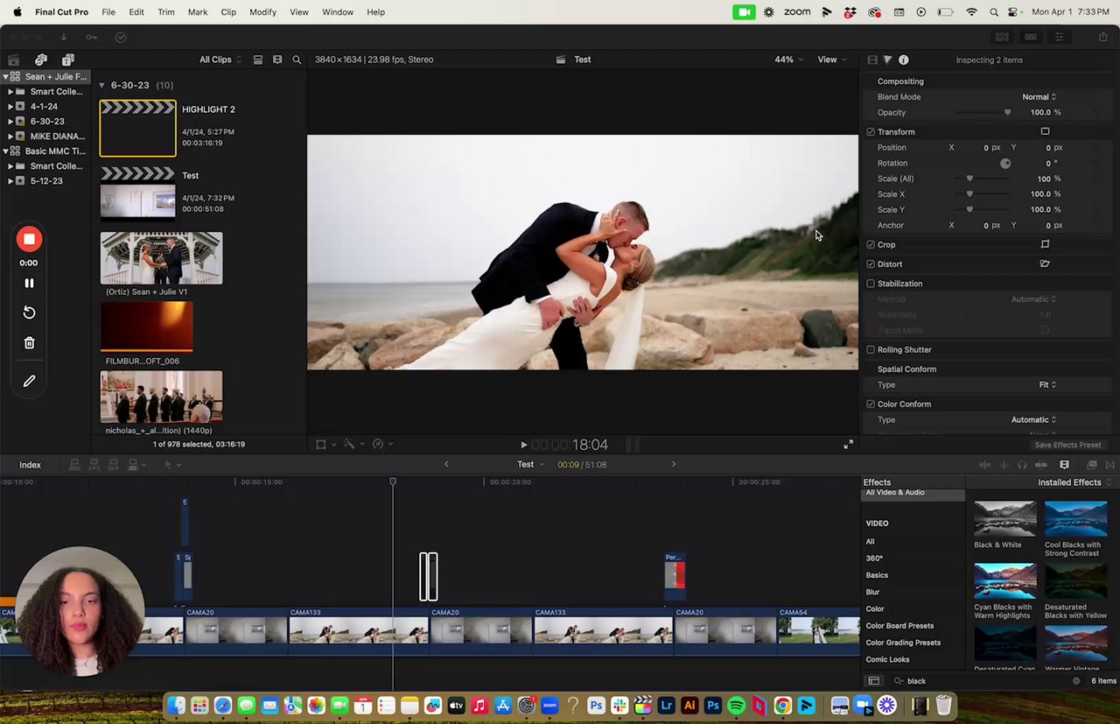The width and height of the screenshot is (1120, 724).
Task: Click the red stop recording button
Action: [29, 239]
